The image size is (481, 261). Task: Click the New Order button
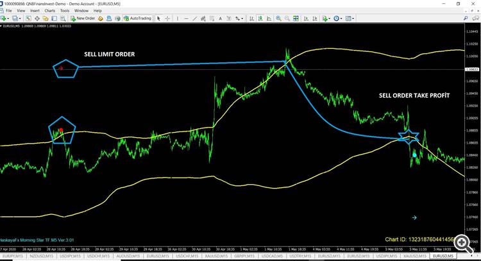pyautogui.click(x=83, y=19)
